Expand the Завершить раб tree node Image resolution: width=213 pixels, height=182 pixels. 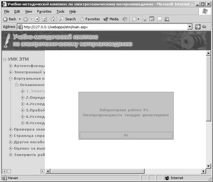pos(10,155)
